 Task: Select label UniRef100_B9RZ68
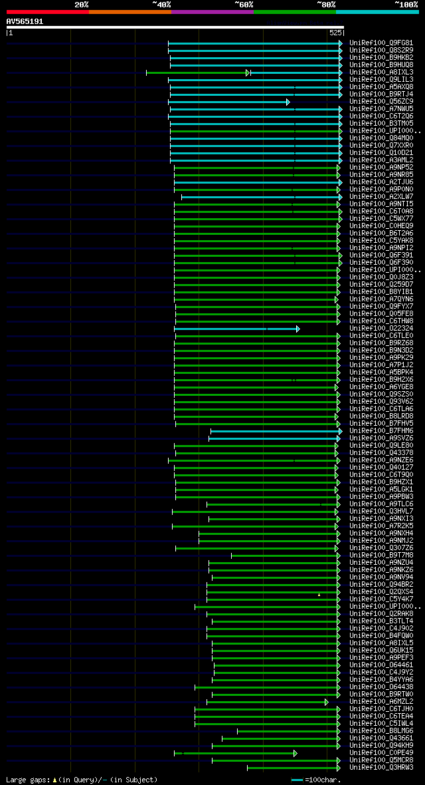coord(381,343)
